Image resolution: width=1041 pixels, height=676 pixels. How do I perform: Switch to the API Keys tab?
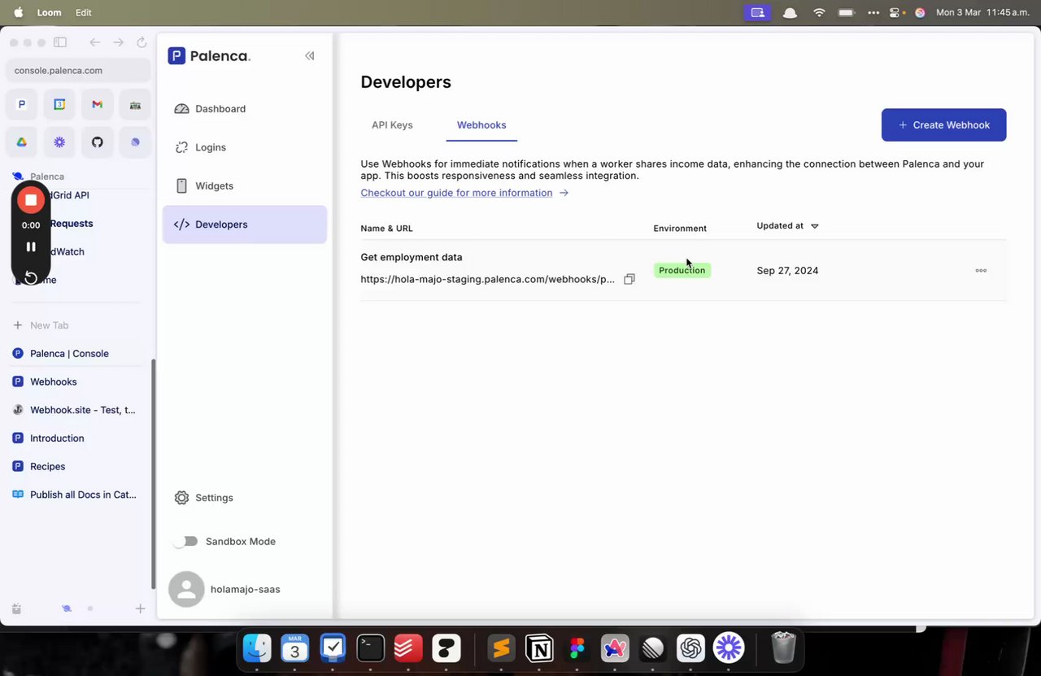tap(392, 125)
